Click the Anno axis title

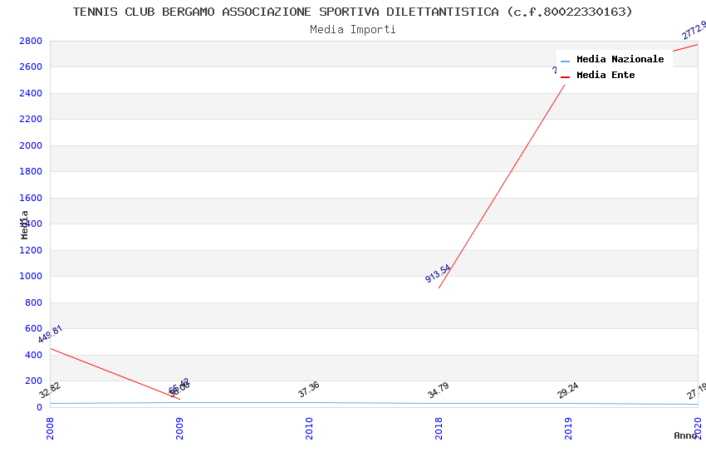coord(685,435)
